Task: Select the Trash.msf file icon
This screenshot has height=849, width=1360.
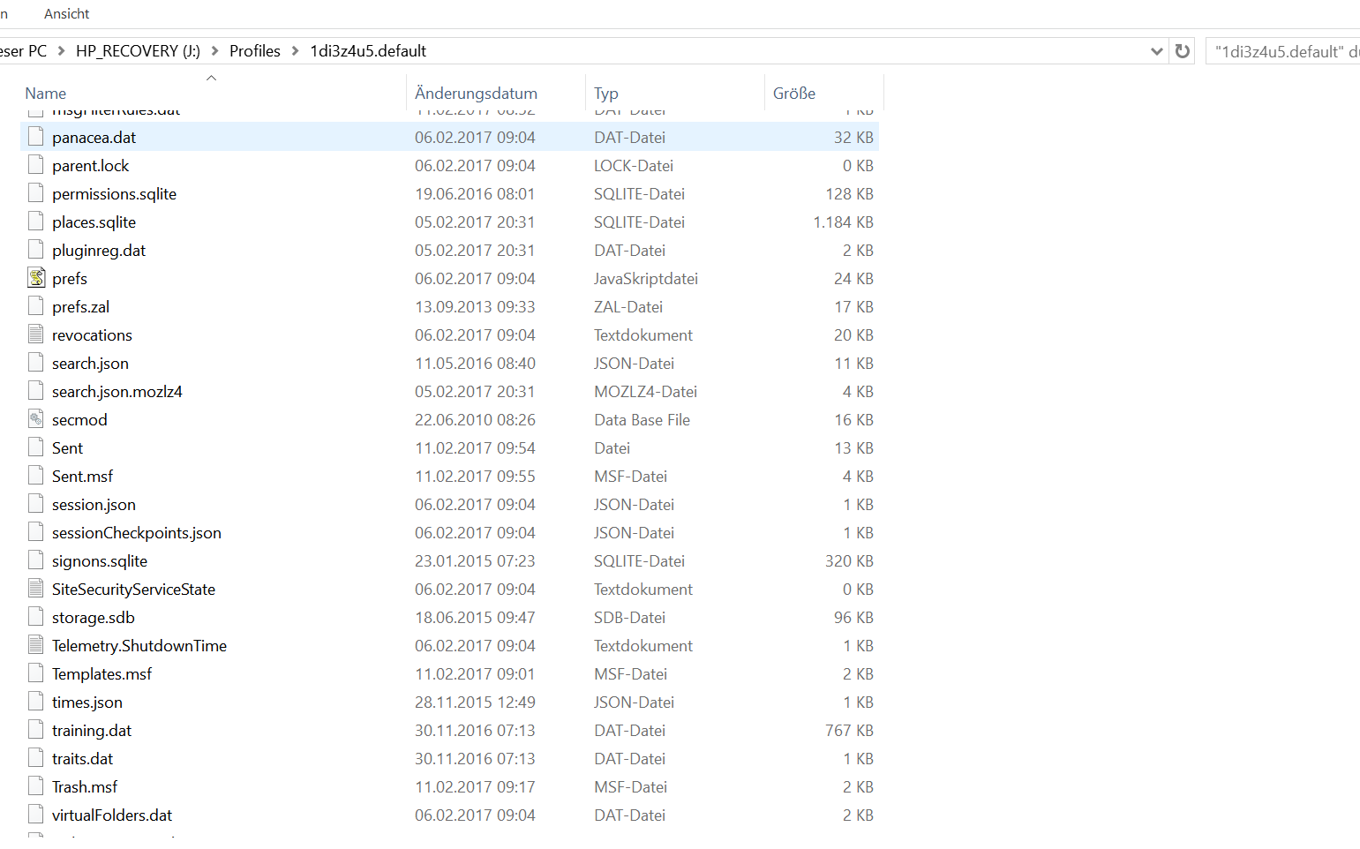Action: pos(35,786)
